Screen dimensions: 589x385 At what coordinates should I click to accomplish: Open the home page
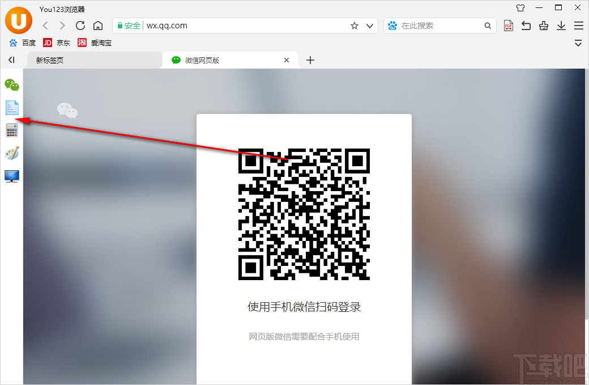point(98,26)
